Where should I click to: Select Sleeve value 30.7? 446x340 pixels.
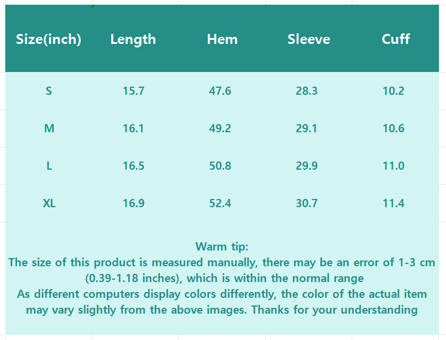coord(307,203)
